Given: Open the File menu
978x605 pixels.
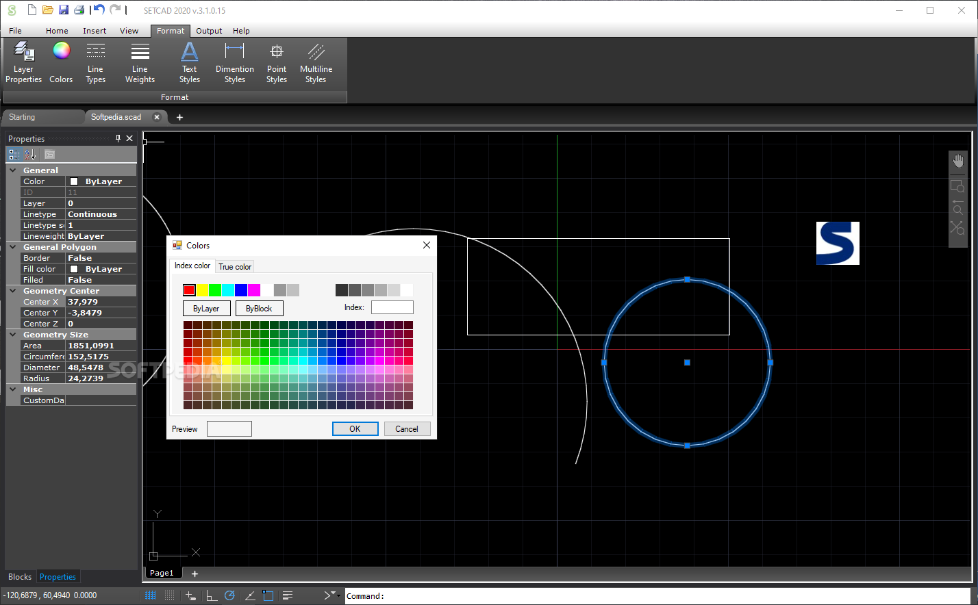Looking at the screenshot, I should pos(15,31).
